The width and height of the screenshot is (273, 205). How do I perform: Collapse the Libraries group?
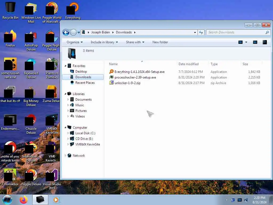[x=66, y=94]
